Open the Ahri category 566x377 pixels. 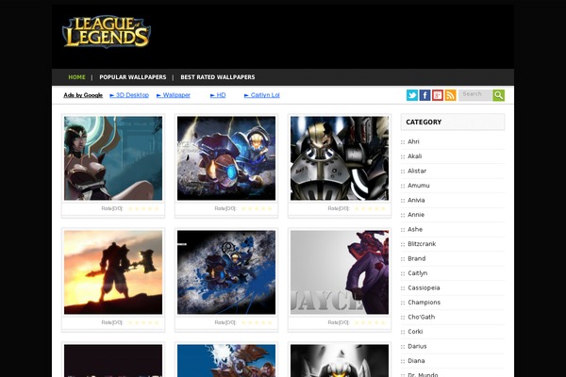pyautogui.click(x=413, y=141)
